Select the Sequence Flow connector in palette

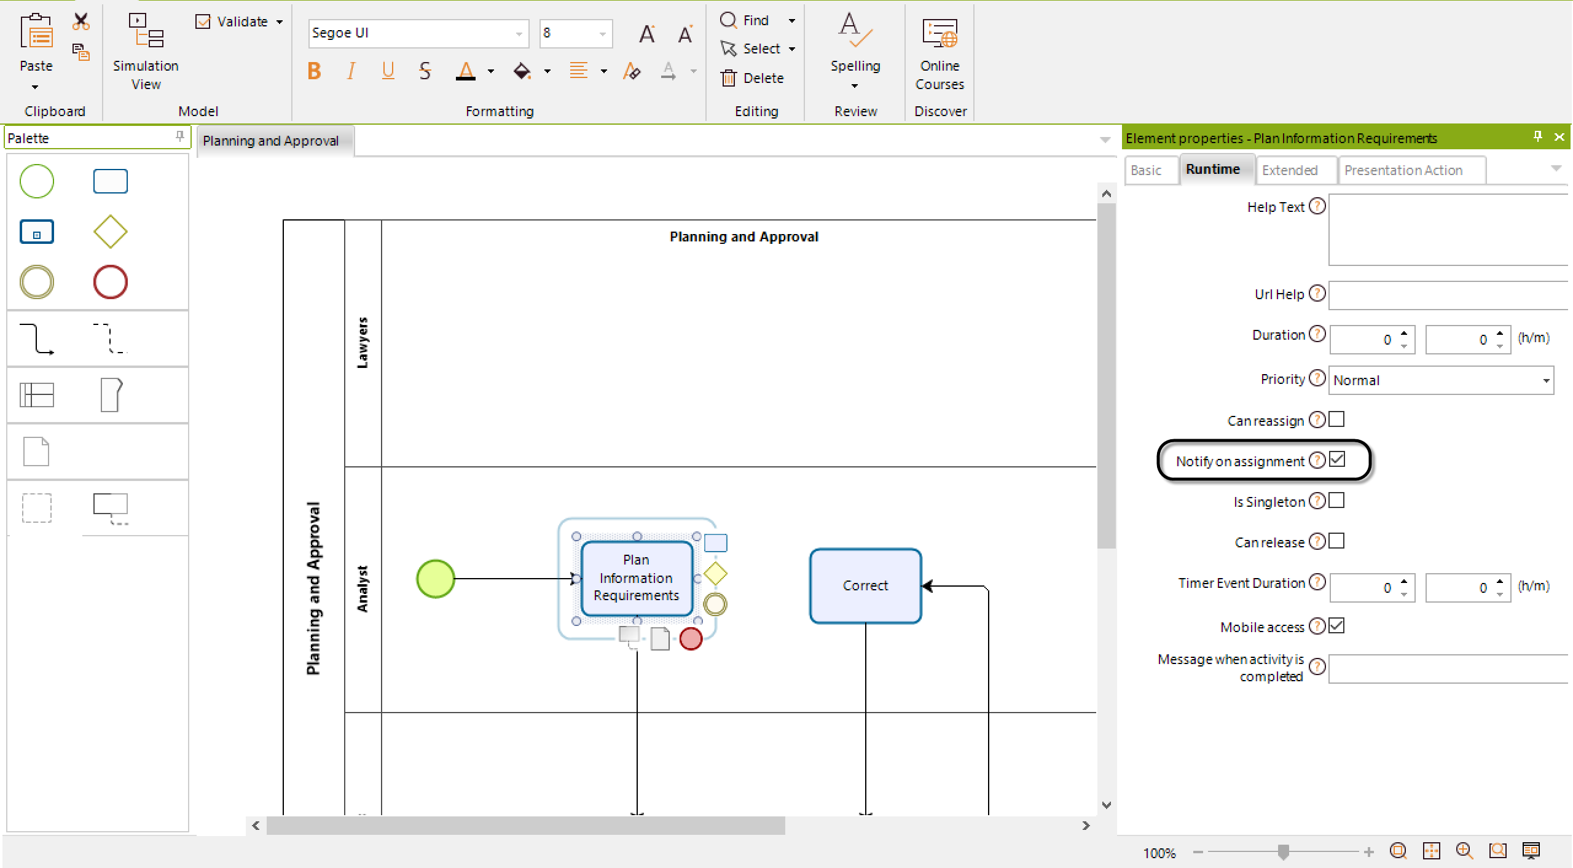pos(37,338)
